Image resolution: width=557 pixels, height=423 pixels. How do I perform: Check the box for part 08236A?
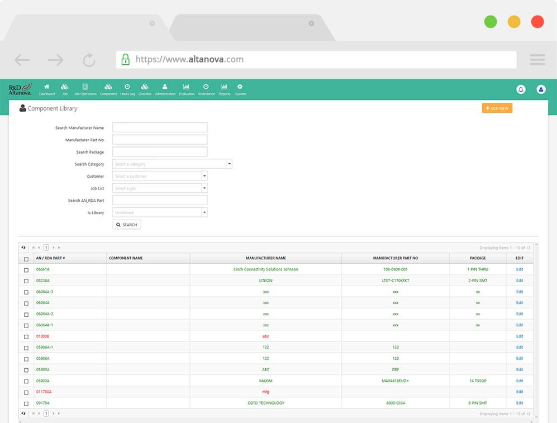[26, 281]
